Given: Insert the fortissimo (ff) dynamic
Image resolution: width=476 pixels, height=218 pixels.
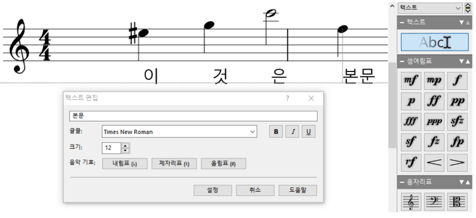Looking at the screenshot, I should [x=434, y=101].
